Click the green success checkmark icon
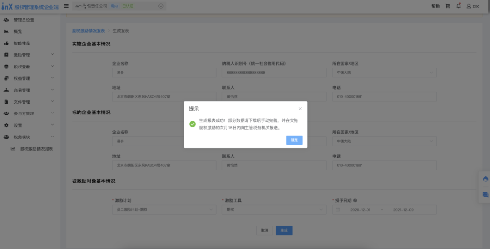 [x=193, y=124]
